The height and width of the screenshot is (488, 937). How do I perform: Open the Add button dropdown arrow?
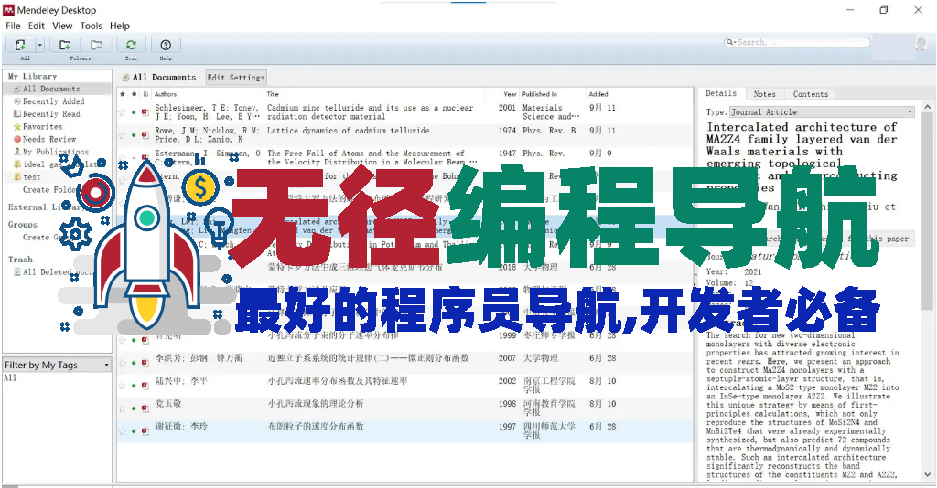point(40,45)
